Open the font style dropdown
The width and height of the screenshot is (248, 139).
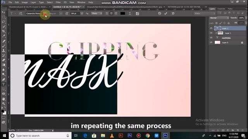tap(61, 14)
